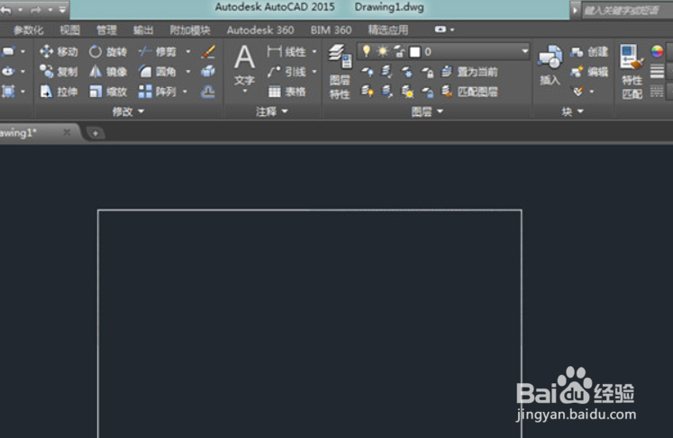The width and height of the screenshot is (673, 438).
Task: Open the BIM 360 ribbon tab
Action: (331, 30)
